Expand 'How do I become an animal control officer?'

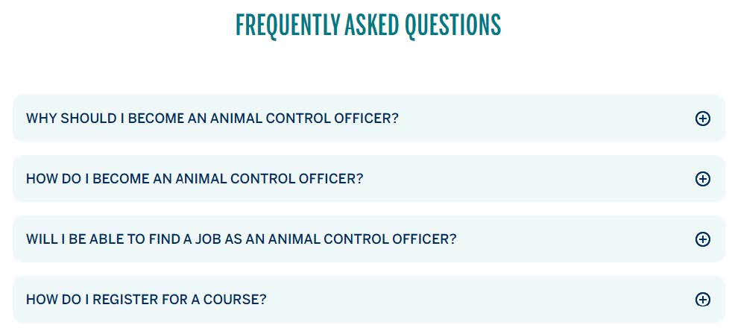(x=195, y=179)
